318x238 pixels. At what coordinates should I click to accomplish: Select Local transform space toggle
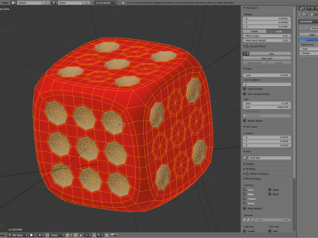click(279, 31)
